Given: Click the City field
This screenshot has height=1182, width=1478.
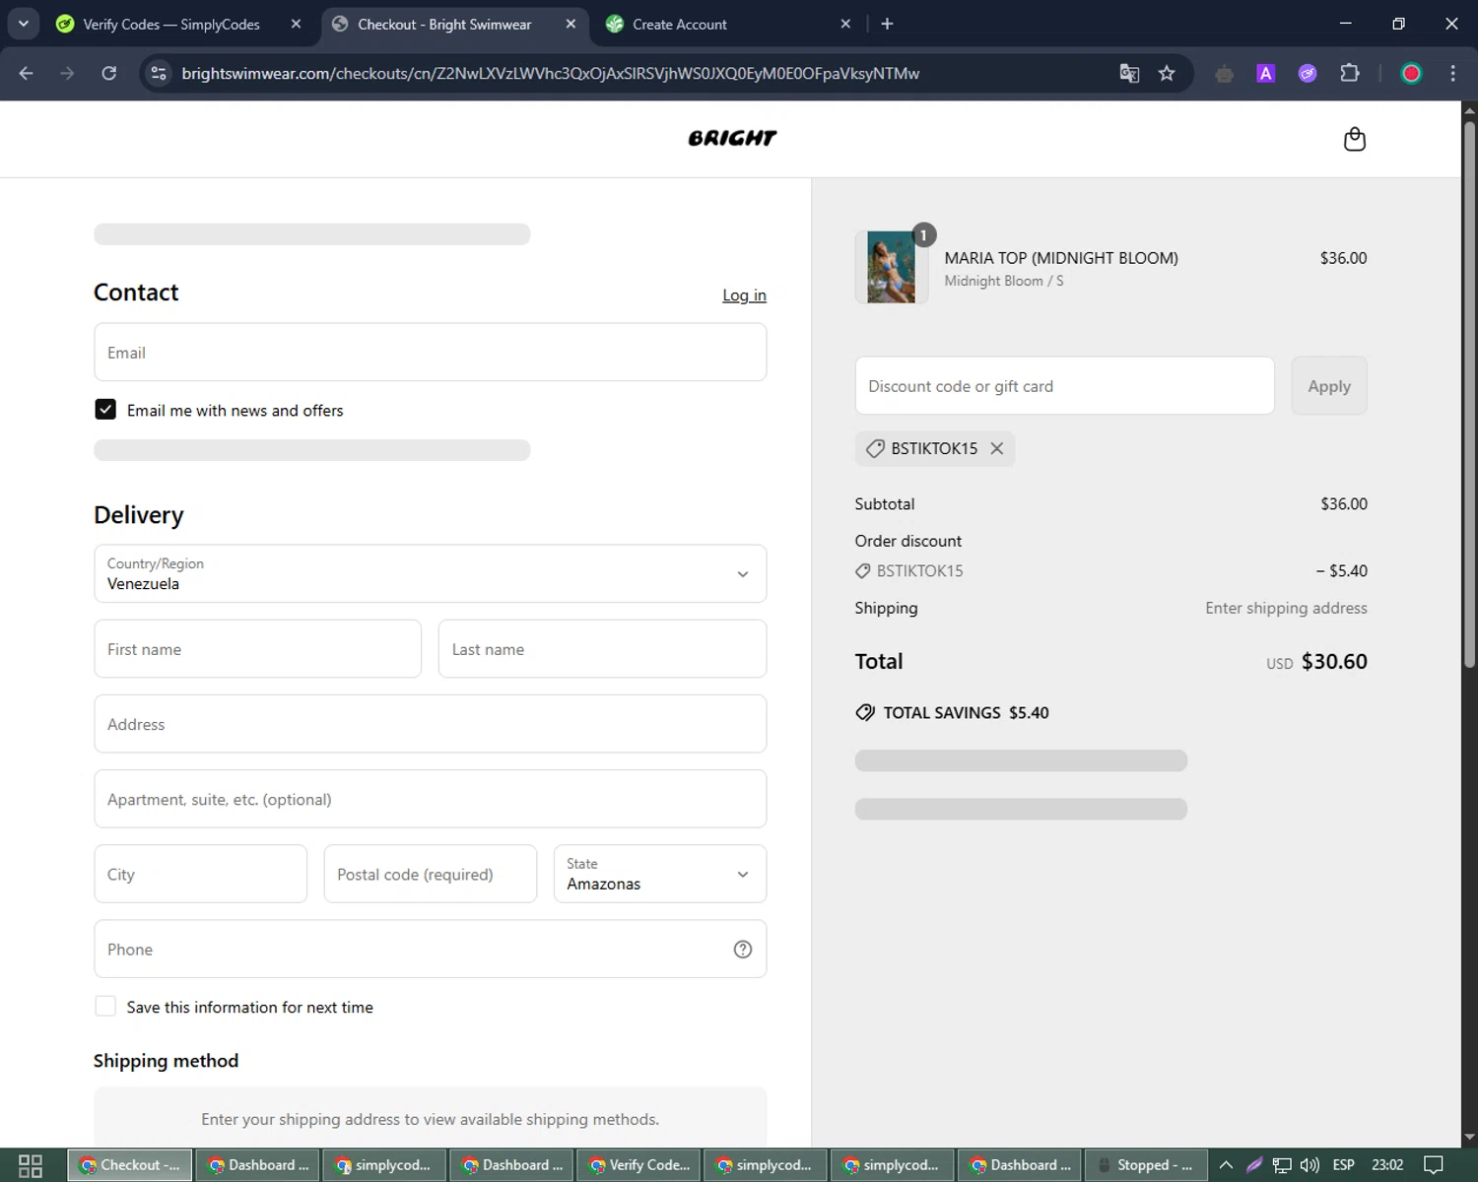Looking at the screenshot, I should 201,874.
